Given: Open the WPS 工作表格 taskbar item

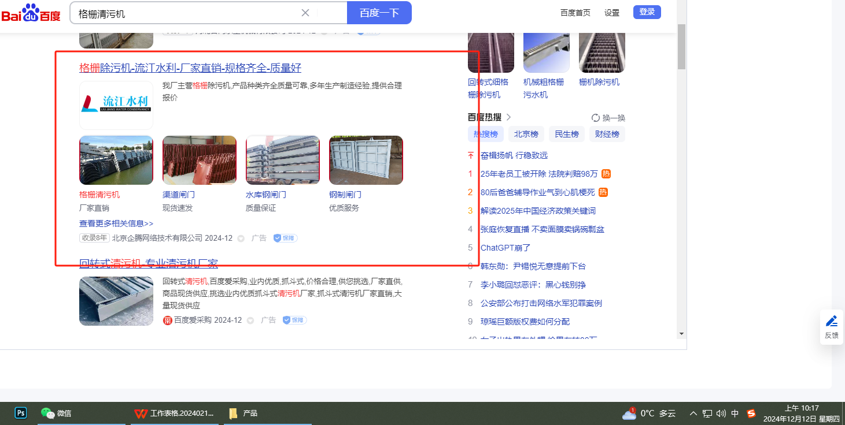Looking at the screenshot, I should click(175, 413).
